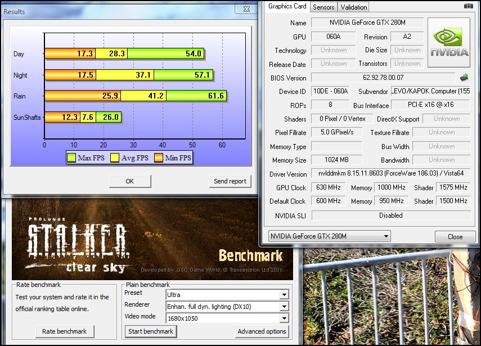Click the SunShafts max FPS value 26.0
Screen dimensions: 481x346
pyautogui.click(x=111, y=117)
